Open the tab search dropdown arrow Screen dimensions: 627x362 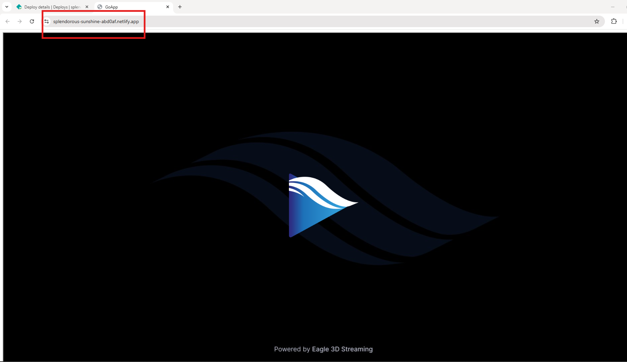tap(7, 7)
